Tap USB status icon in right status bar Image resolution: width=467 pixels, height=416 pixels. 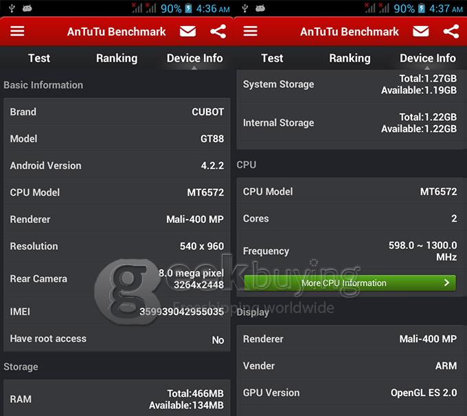coord(244,8)
